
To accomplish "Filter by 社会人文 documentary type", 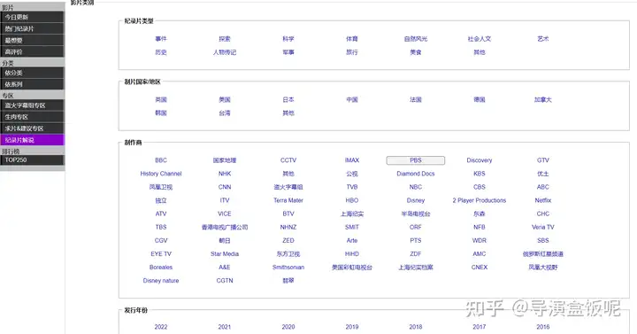I will click(x=480, y=39).
